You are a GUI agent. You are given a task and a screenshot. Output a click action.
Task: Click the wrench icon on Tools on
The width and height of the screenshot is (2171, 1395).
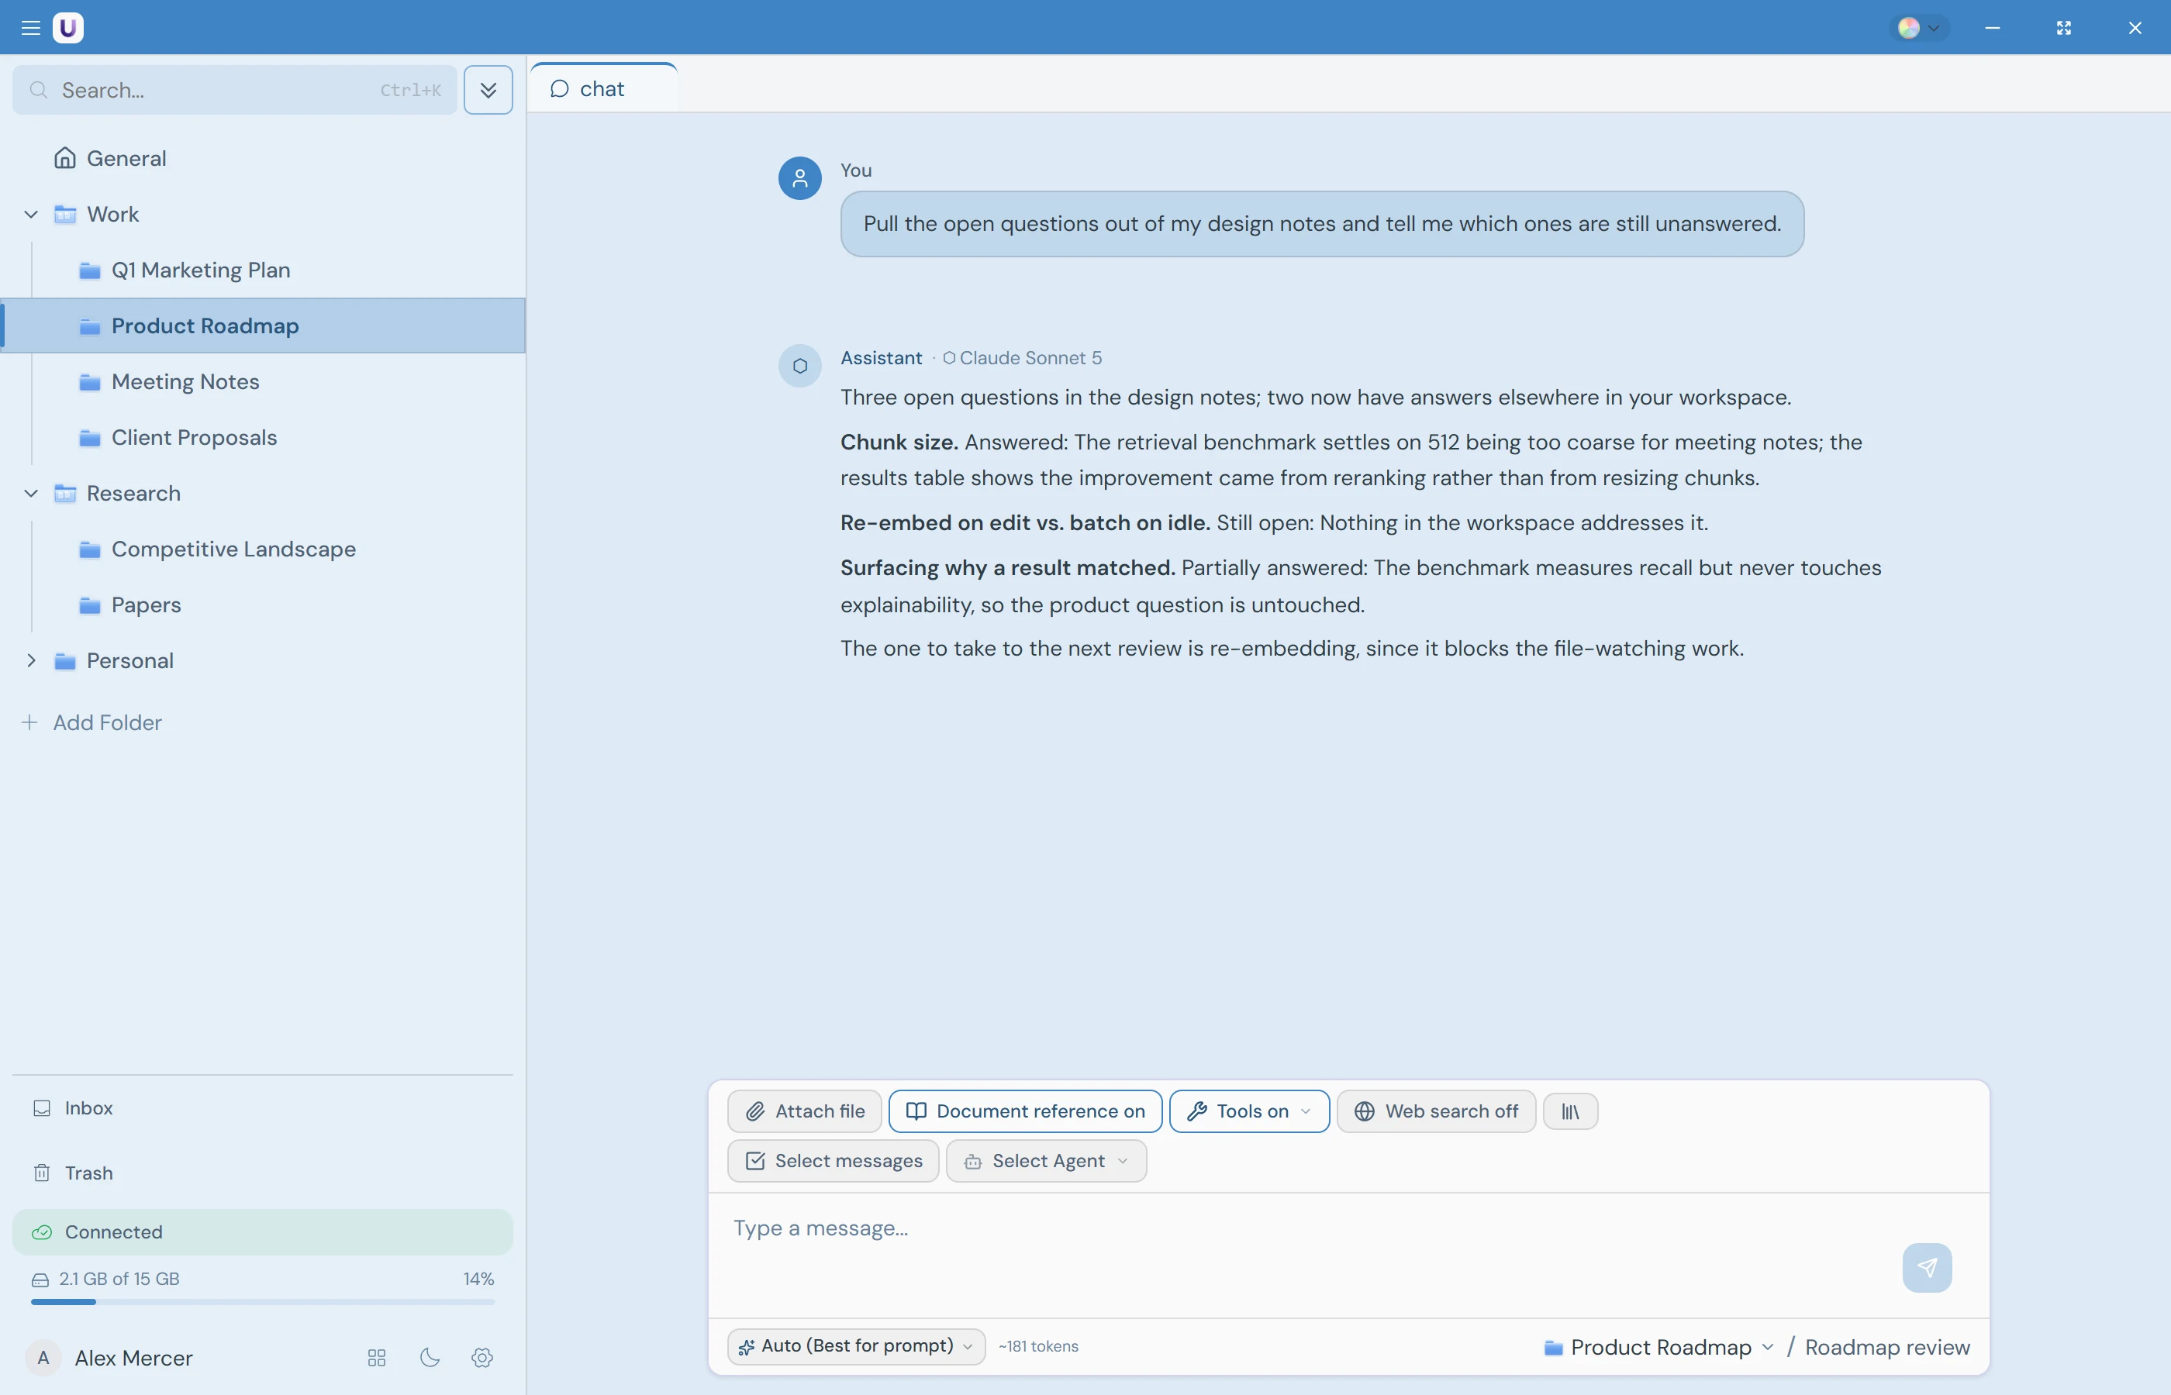[x=1197, y=1112]
